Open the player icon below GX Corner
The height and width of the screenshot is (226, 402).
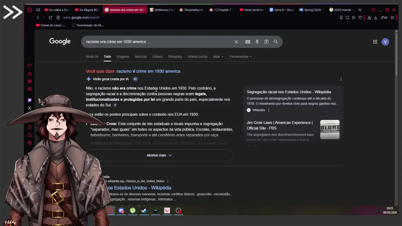30,89
